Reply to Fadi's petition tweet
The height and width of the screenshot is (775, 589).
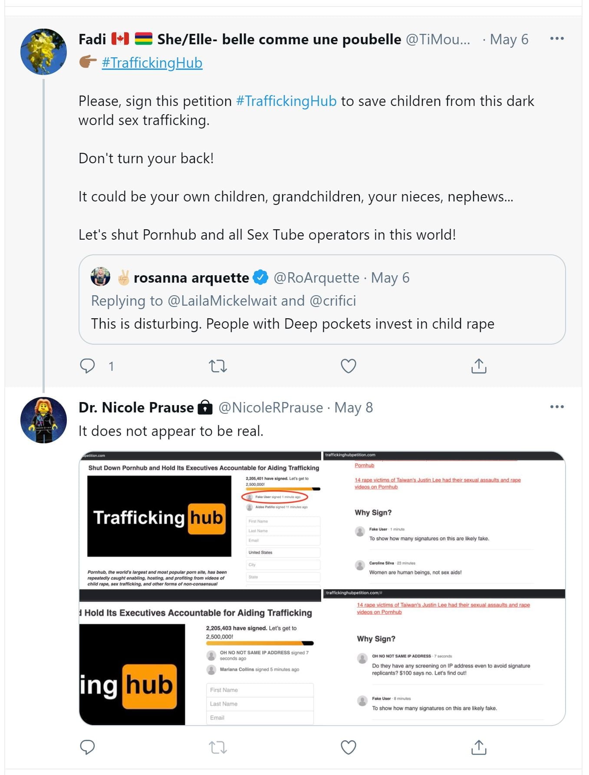88,366
